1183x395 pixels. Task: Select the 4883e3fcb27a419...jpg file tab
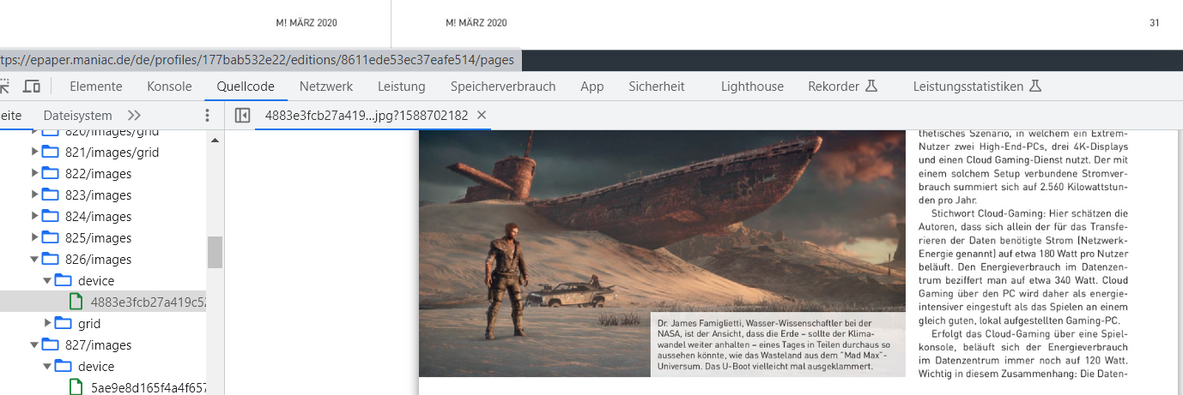pos(367,115)
